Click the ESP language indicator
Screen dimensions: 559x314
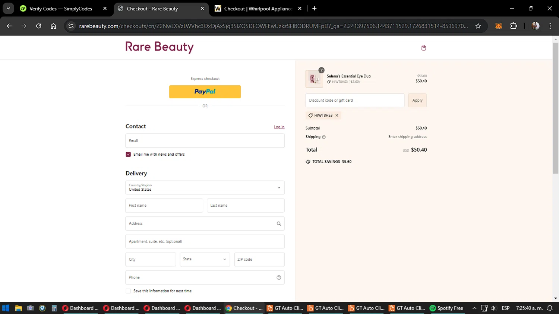click(x=506, y=308)
